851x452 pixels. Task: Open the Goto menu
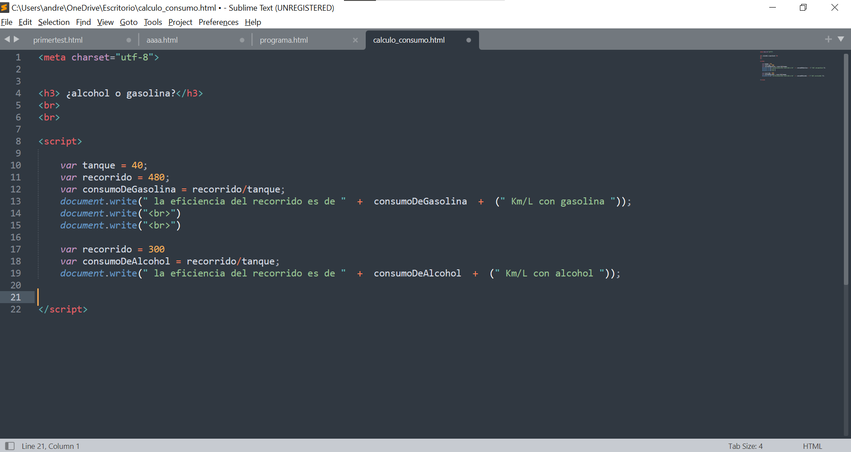pos(129,22)
